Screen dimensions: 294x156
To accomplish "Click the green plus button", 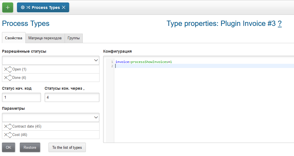I will (8, 8).
